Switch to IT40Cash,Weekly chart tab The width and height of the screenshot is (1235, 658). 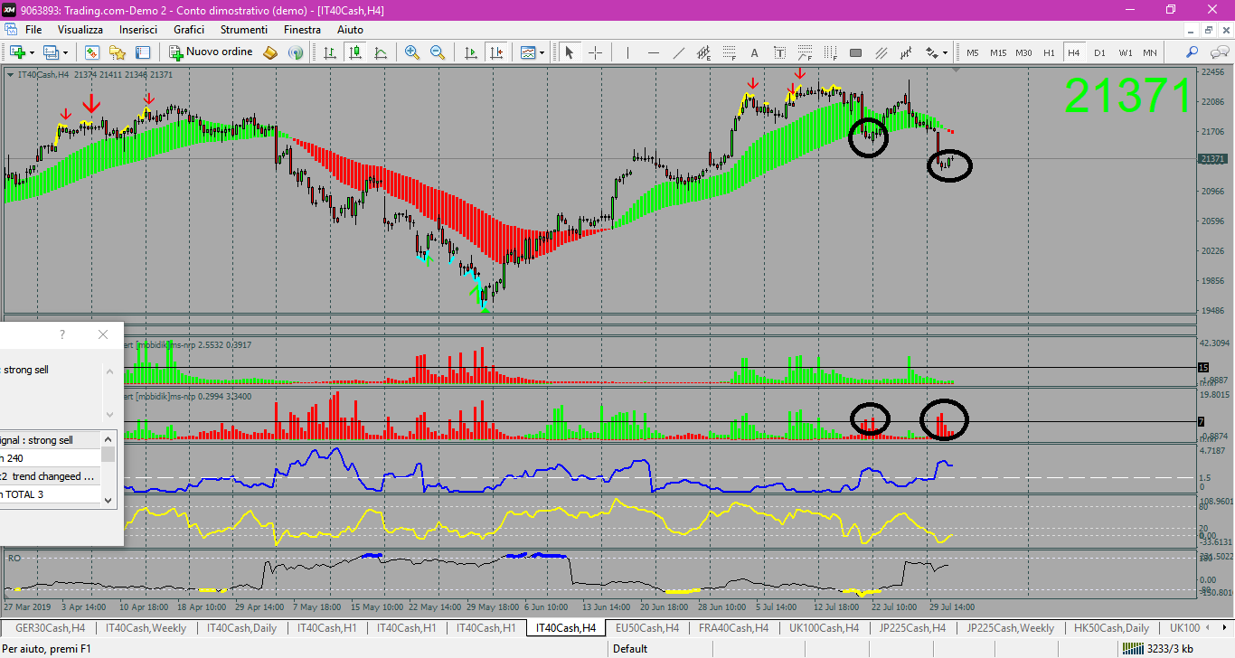146,627
